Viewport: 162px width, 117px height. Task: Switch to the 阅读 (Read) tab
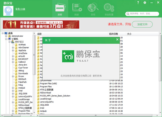(x=76, y=9)
